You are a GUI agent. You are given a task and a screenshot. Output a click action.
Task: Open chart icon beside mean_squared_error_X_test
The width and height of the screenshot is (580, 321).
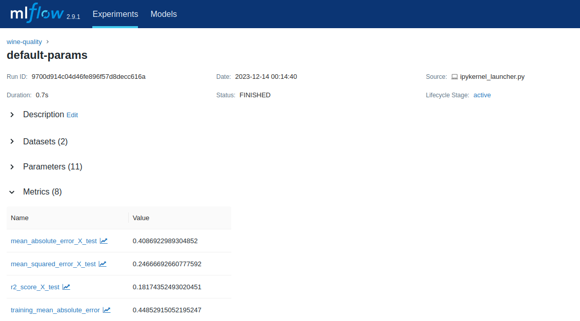click(103, 264)
